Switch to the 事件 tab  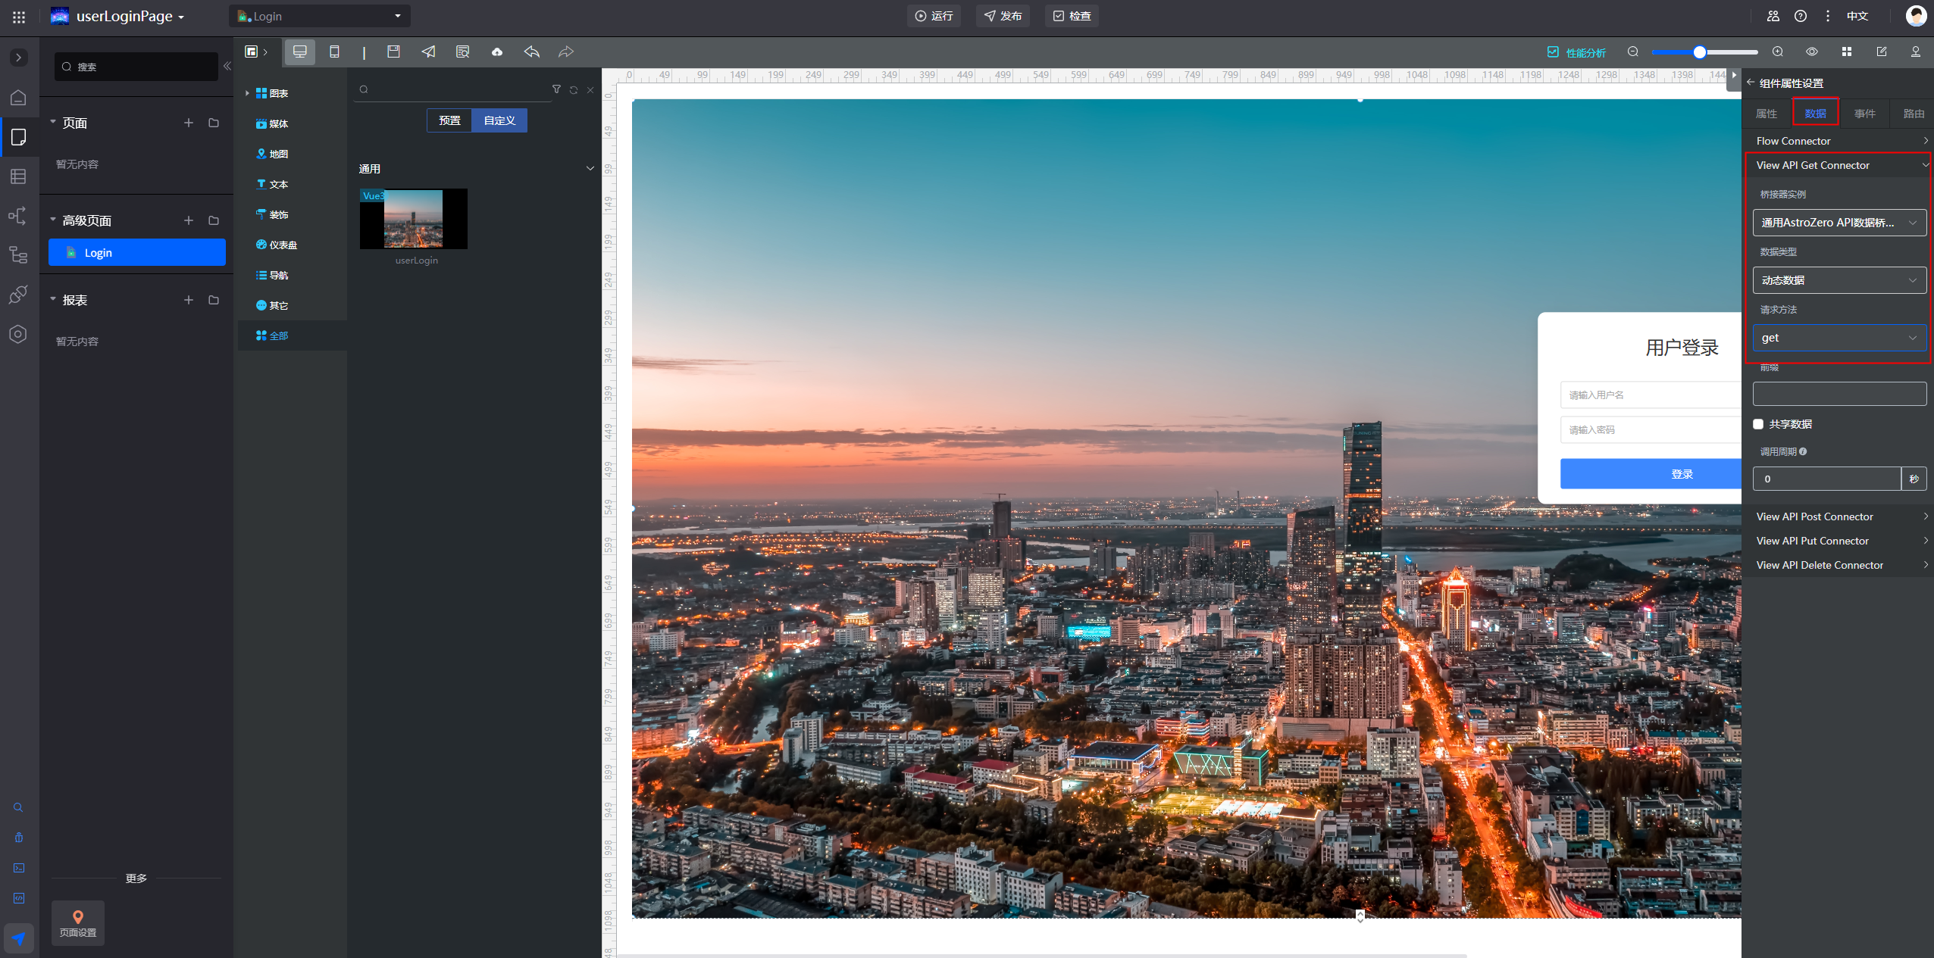pyautogui.click(x=1864, y=114)
